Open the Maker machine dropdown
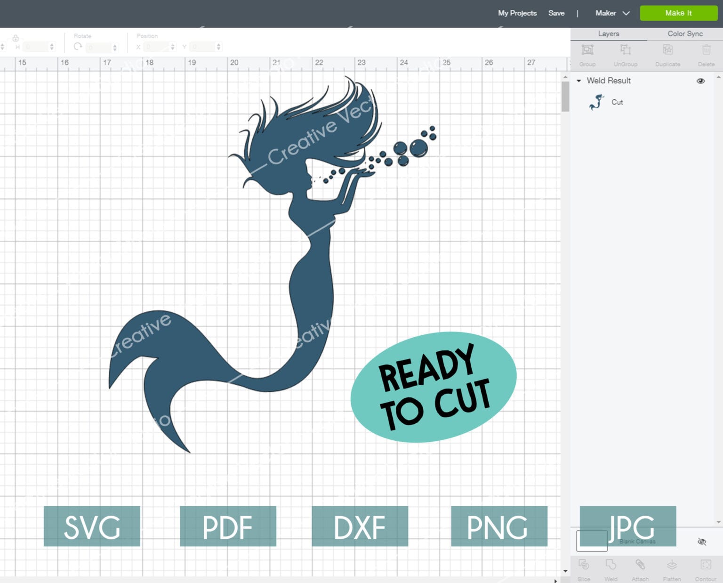723x583 pixels. 612,13
